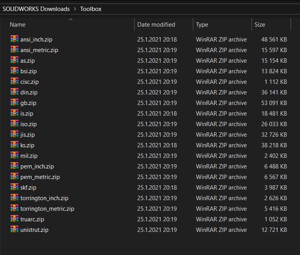Select the file name pem_metric.zip

(40, 177)
